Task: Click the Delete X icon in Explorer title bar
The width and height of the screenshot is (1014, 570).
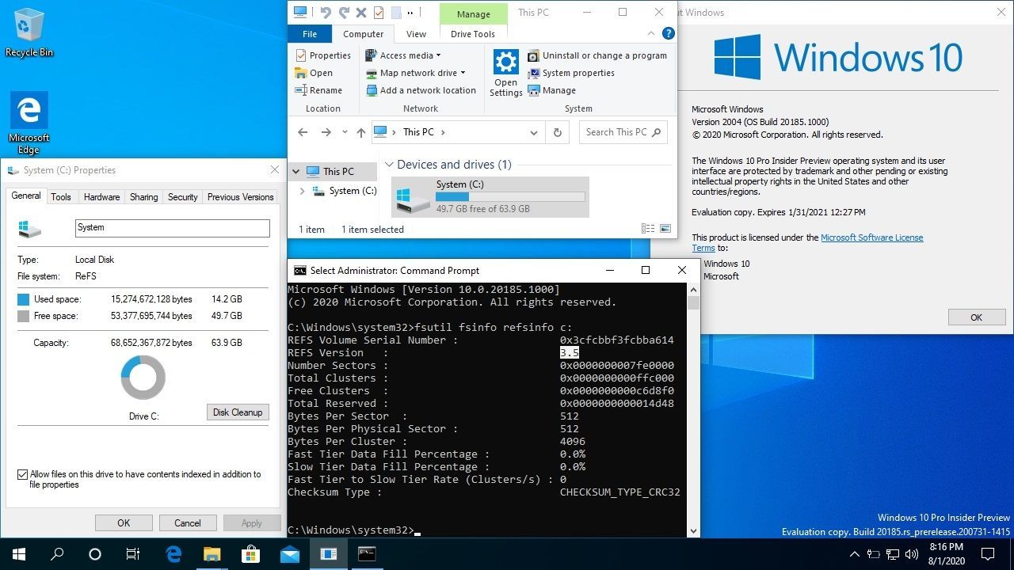Action: click(x=361, y=13)
